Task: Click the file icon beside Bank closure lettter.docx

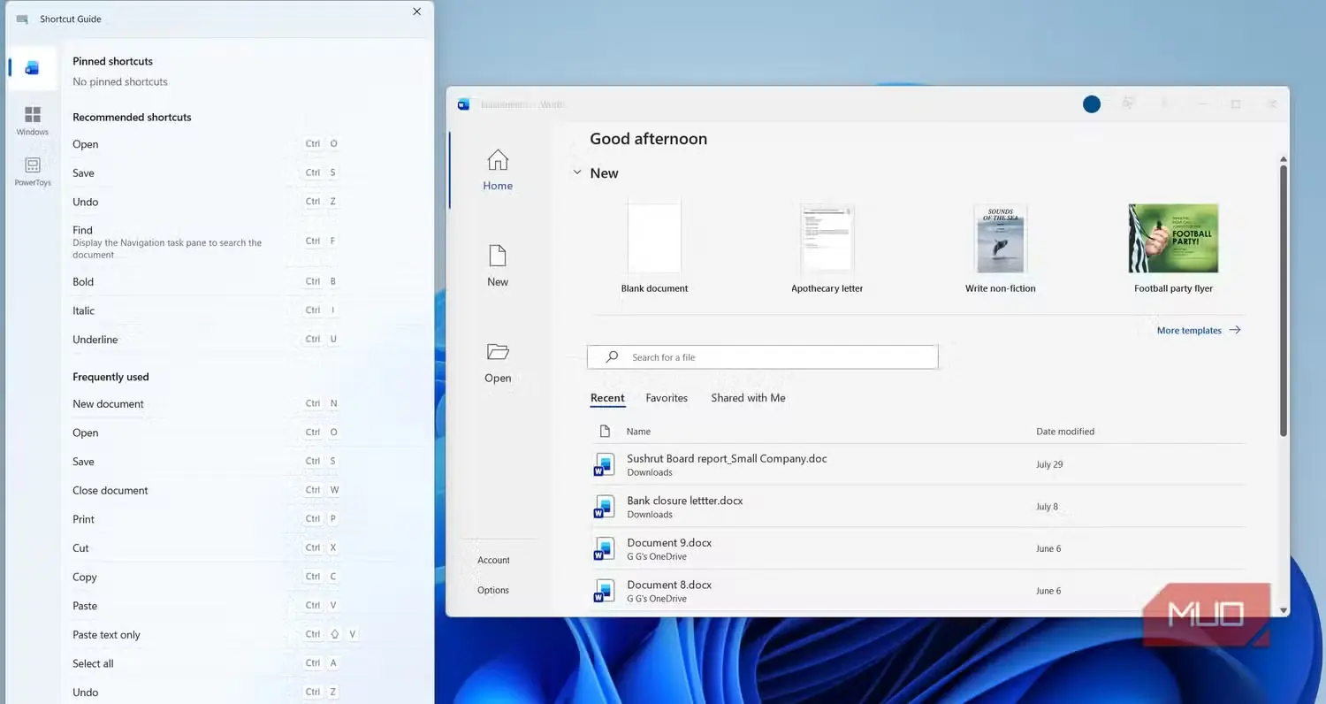Action: [x=605, y=507]
